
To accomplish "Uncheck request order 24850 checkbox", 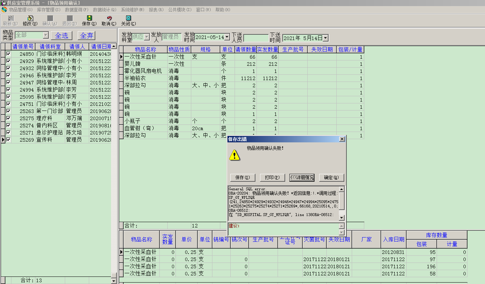I will pos(8,54).
